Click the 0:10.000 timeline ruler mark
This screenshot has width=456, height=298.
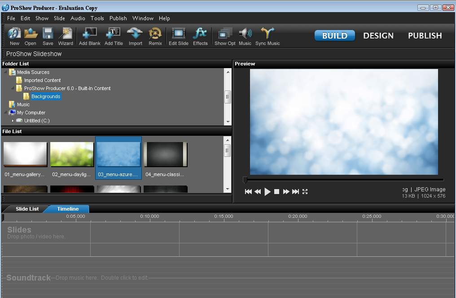tap(149, 216)
